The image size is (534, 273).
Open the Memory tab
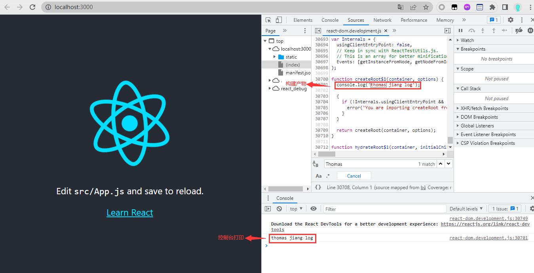(x=445, y=20)
